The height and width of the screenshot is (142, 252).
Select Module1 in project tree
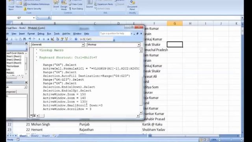10,73
